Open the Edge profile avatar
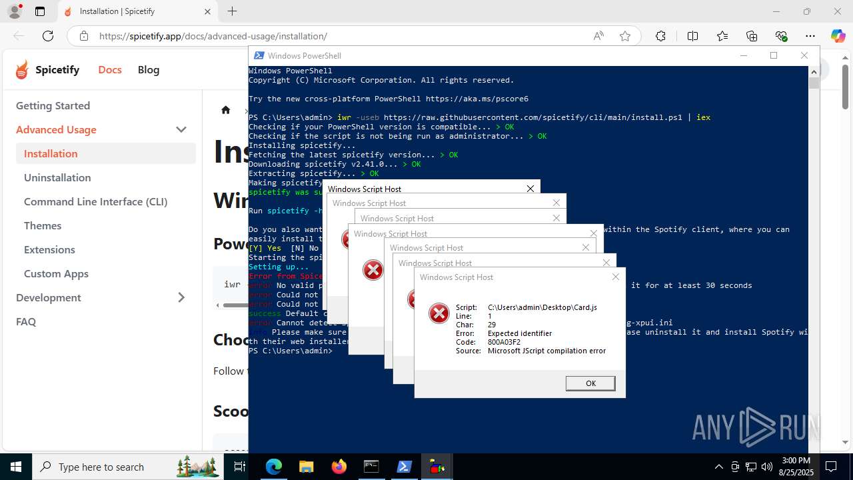The width and height of the screenshot is (853, 480). pos(14,11)
